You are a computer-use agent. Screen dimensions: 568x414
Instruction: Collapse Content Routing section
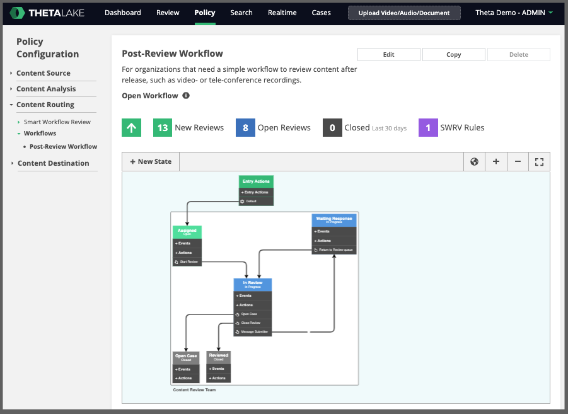(11, 105)
